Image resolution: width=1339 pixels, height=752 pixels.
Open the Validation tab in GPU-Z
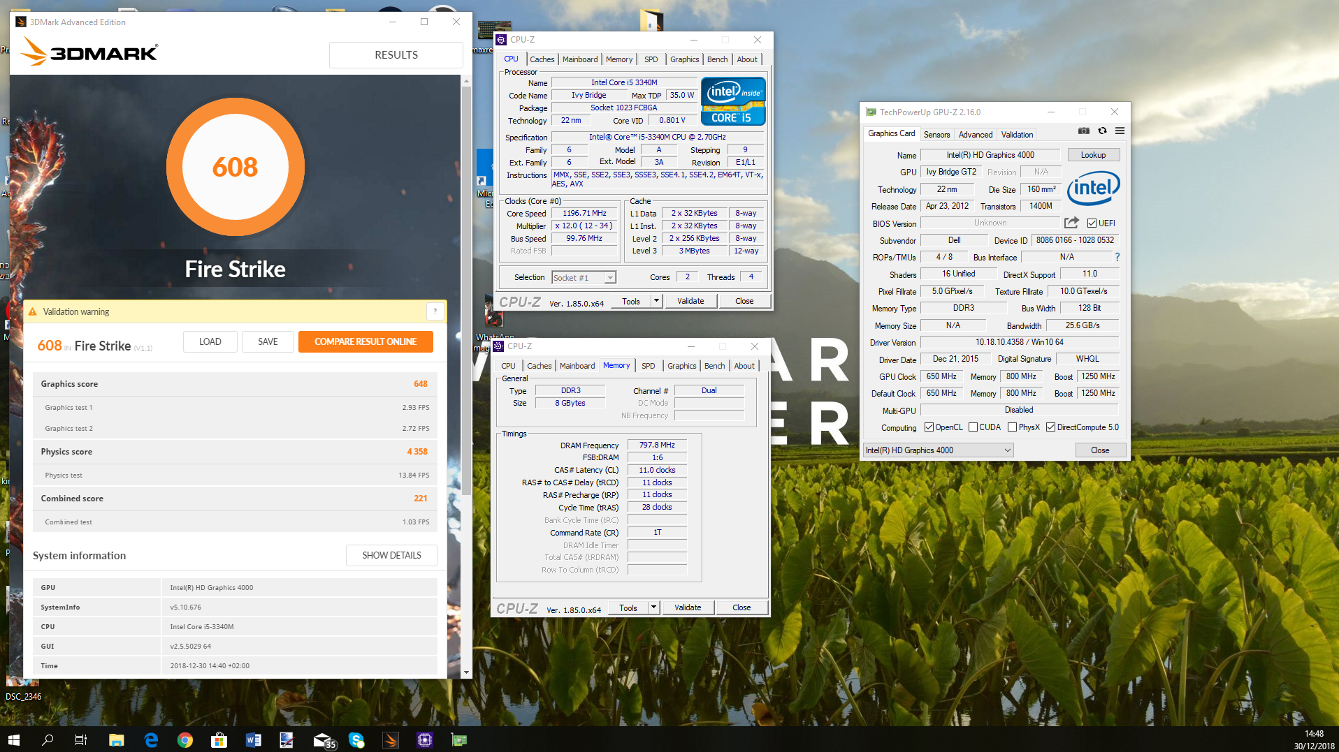pos(1017,135)
